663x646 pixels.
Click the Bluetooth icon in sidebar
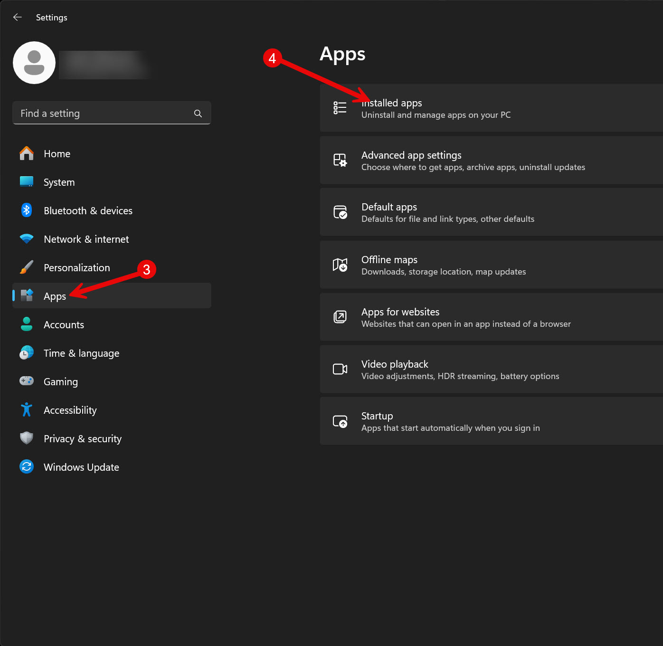tap(27, 210)
